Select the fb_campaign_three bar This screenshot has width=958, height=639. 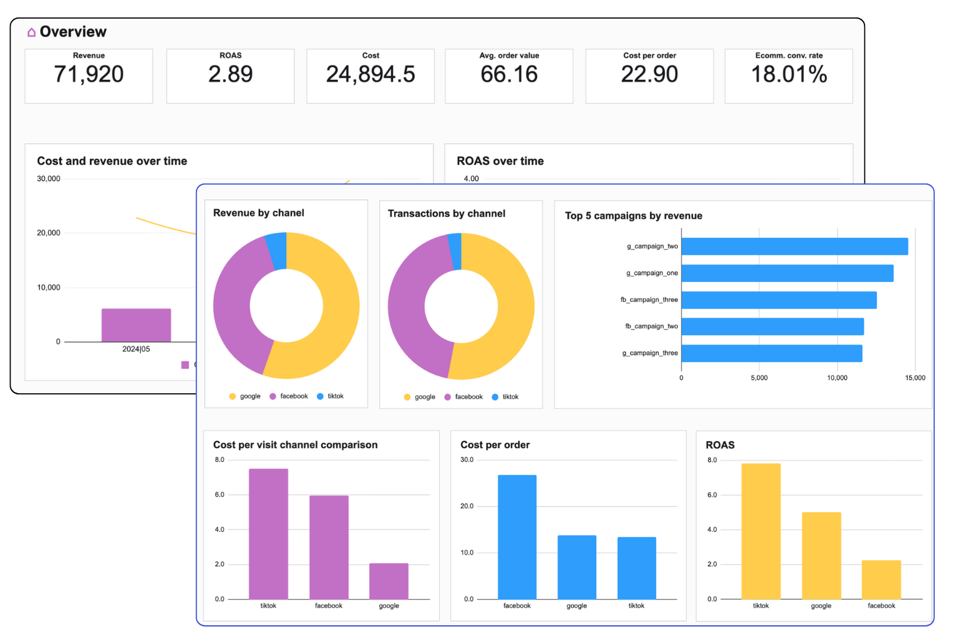click(x=778, y=300)
